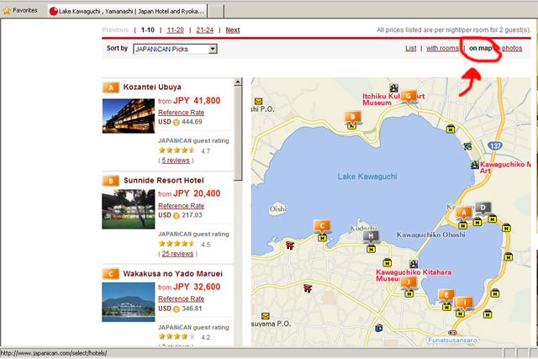The height and width of the screenshot is (359, 538).
Task: Open the Sort by JAPANiCAN Picks dropdown
Action: pos(175,49)
